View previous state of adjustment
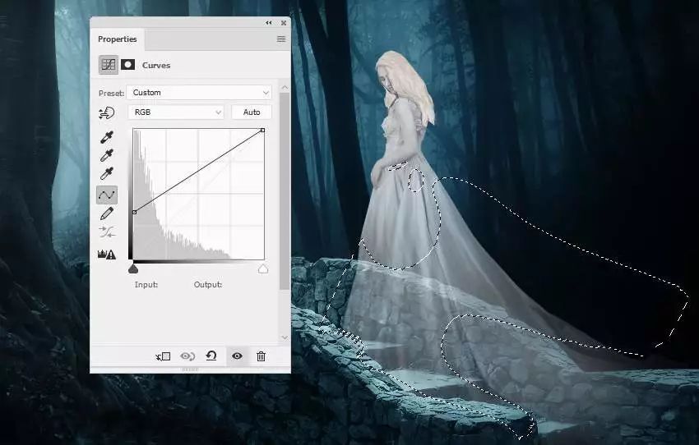The height and width of the screenshot is (445, 699). click(x=187, y=356)
